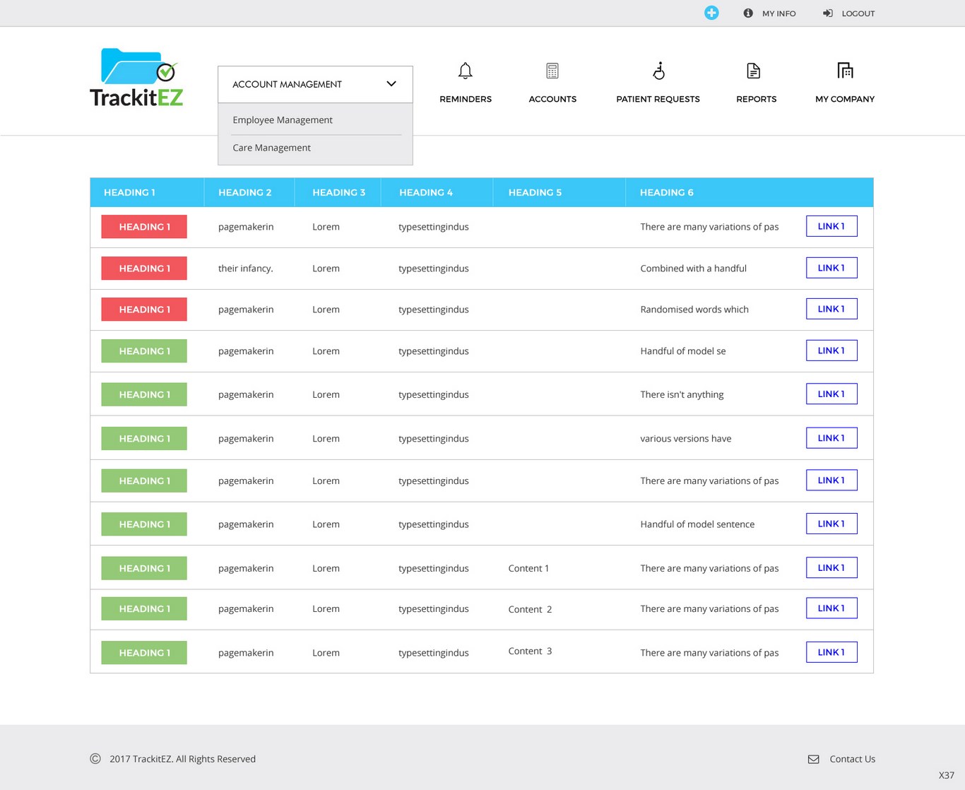Open the Contact Us link
The width and height of the screenshot is (965, 790).
click(852, 759)
